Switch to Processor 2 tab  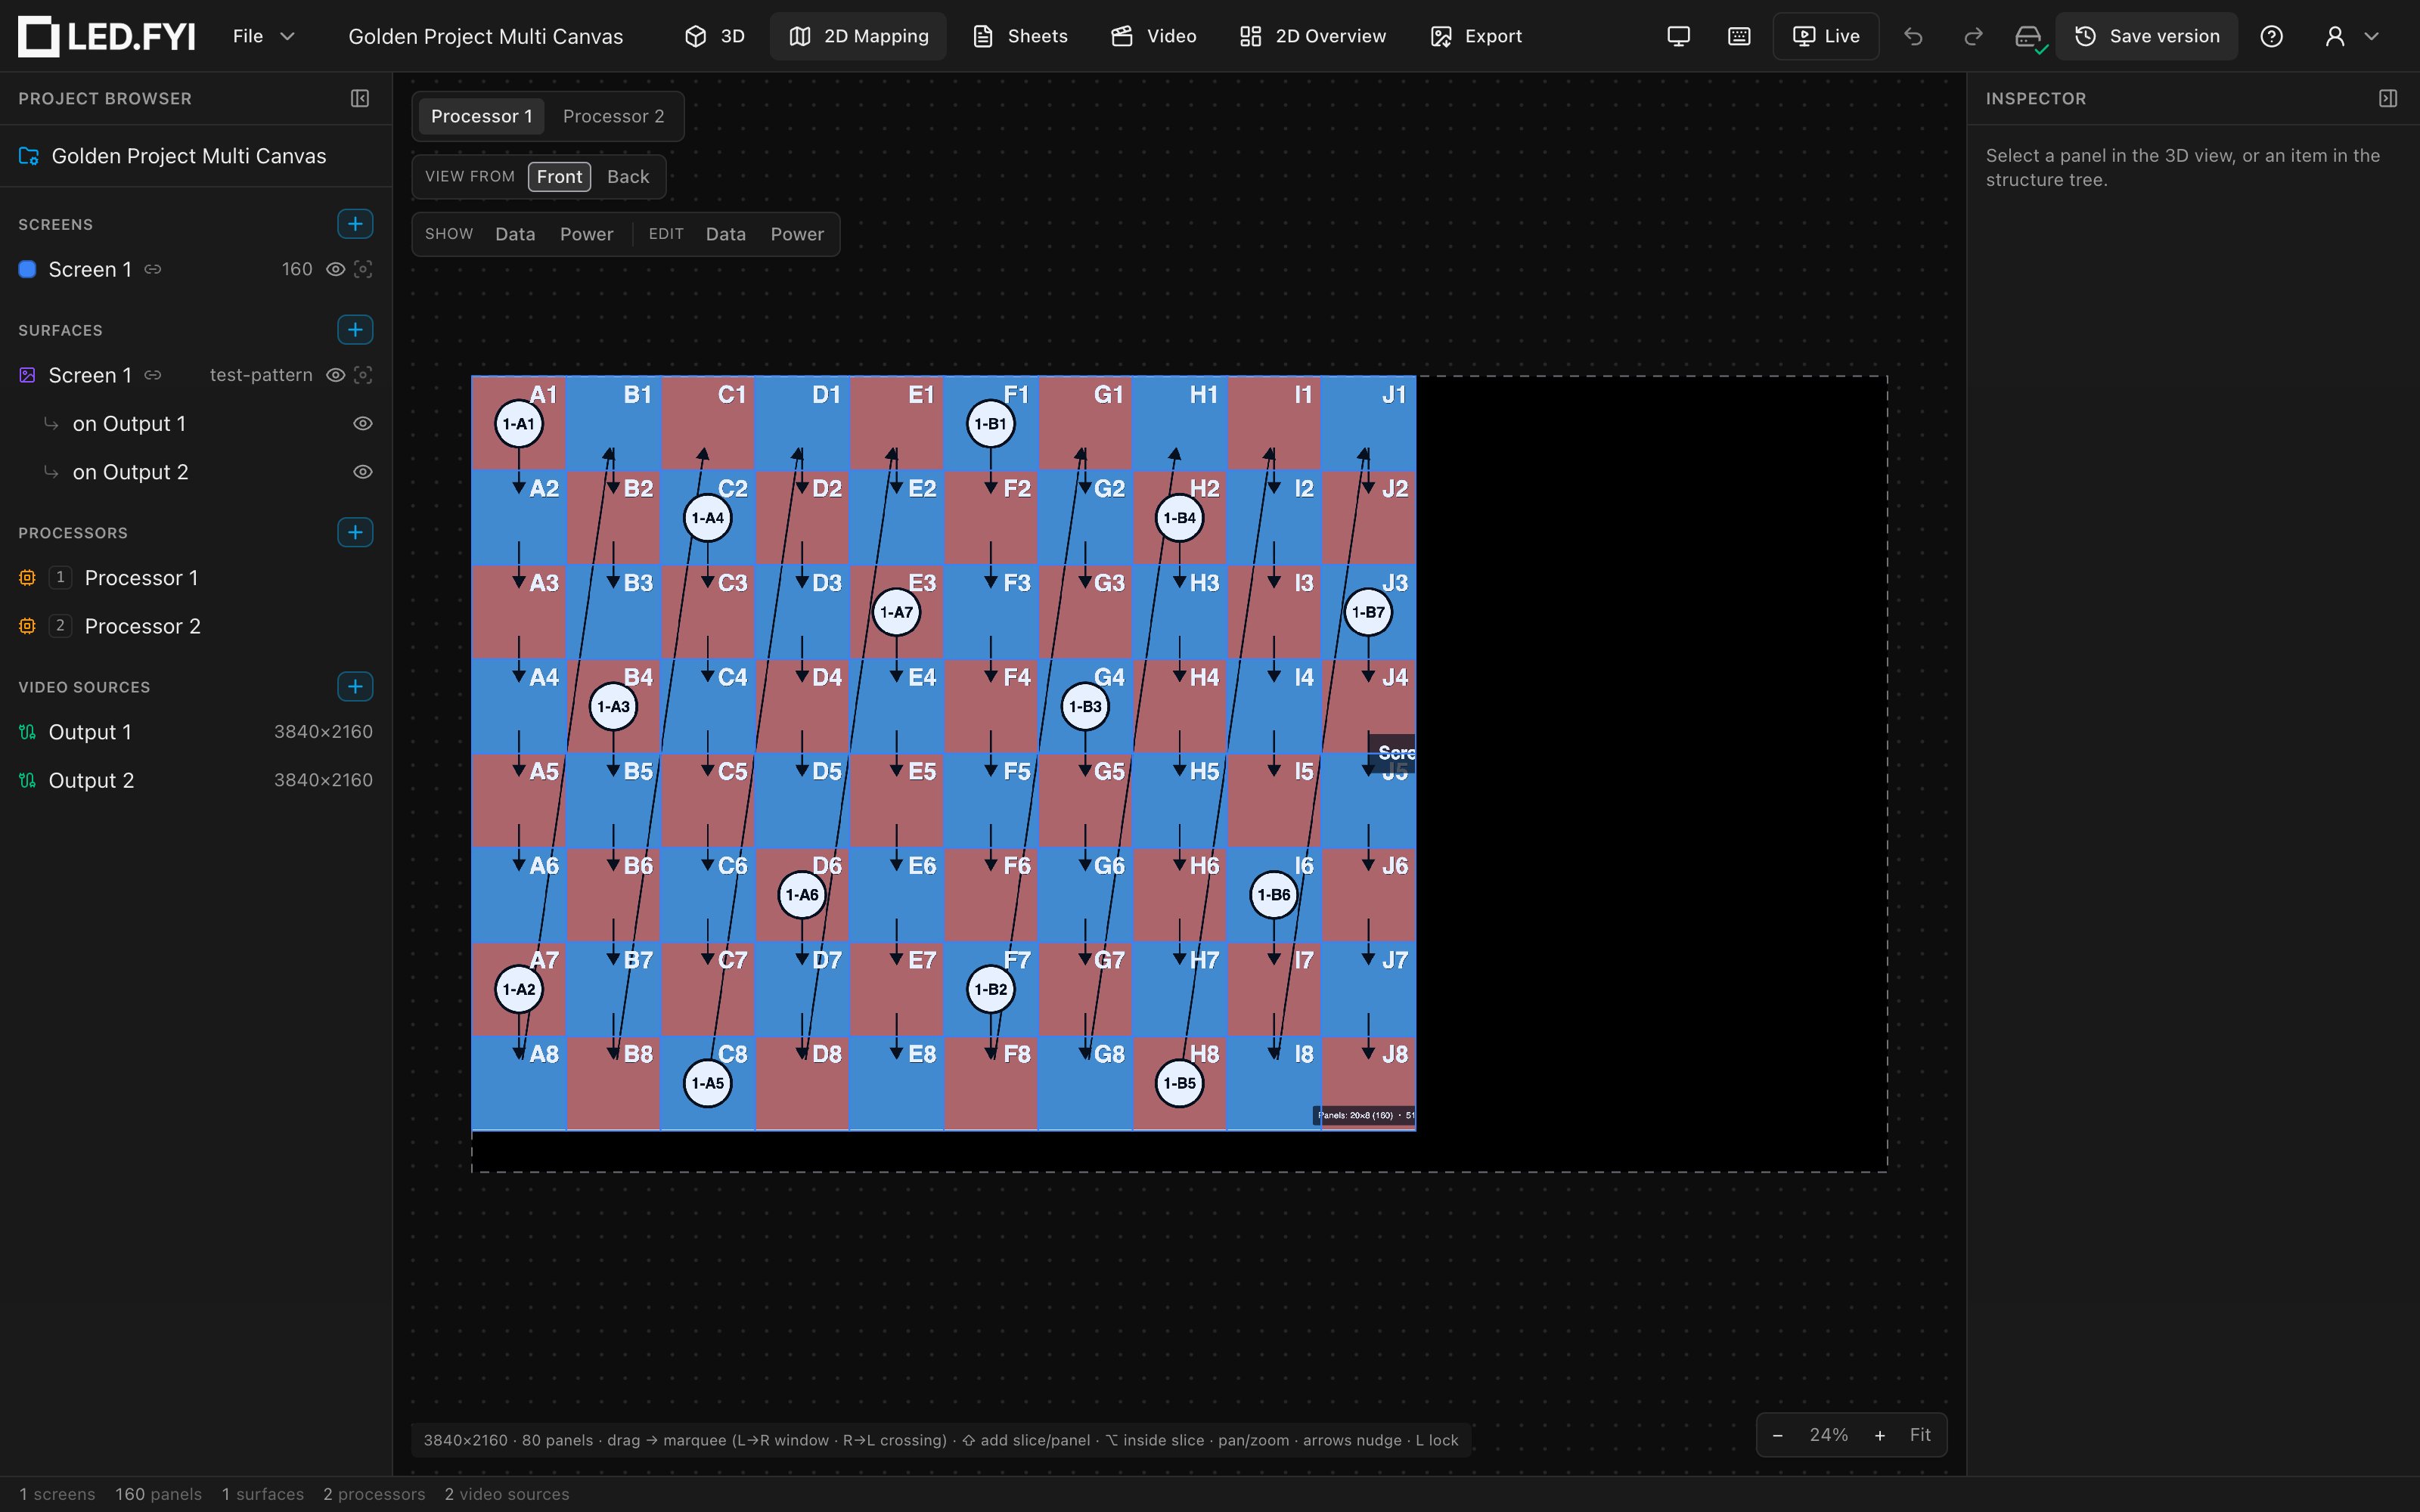pos(613,117)
